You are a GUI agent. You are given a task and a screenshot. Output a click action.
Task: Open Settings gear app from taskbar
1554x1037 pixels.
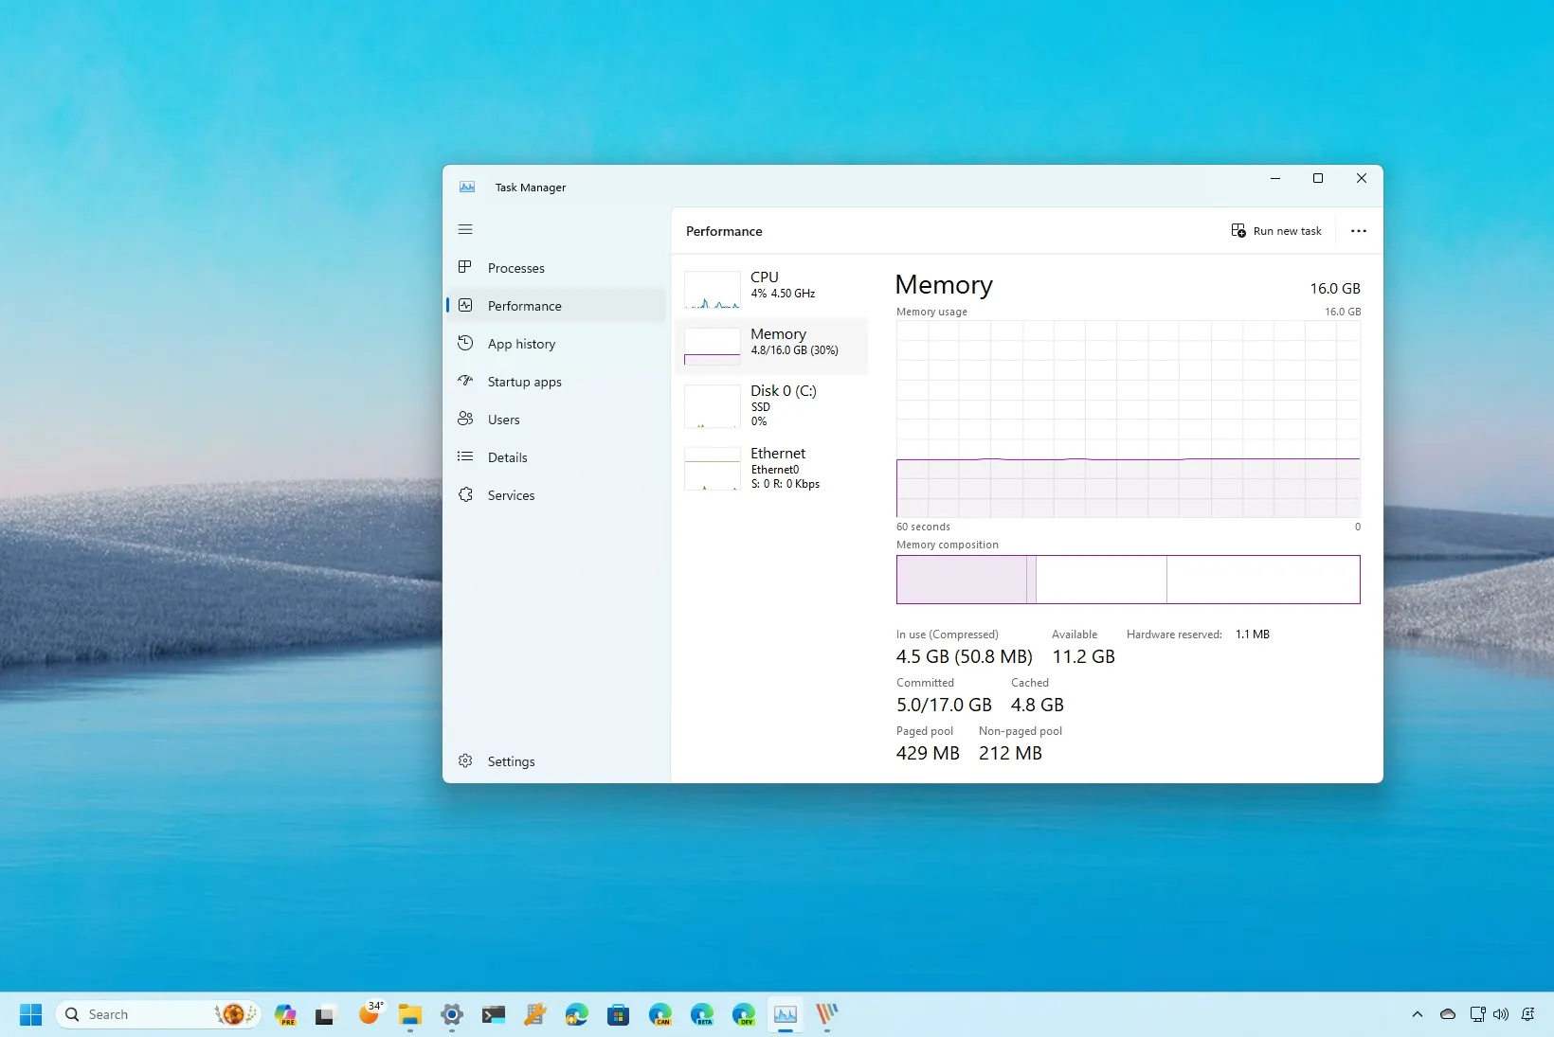452,1014
